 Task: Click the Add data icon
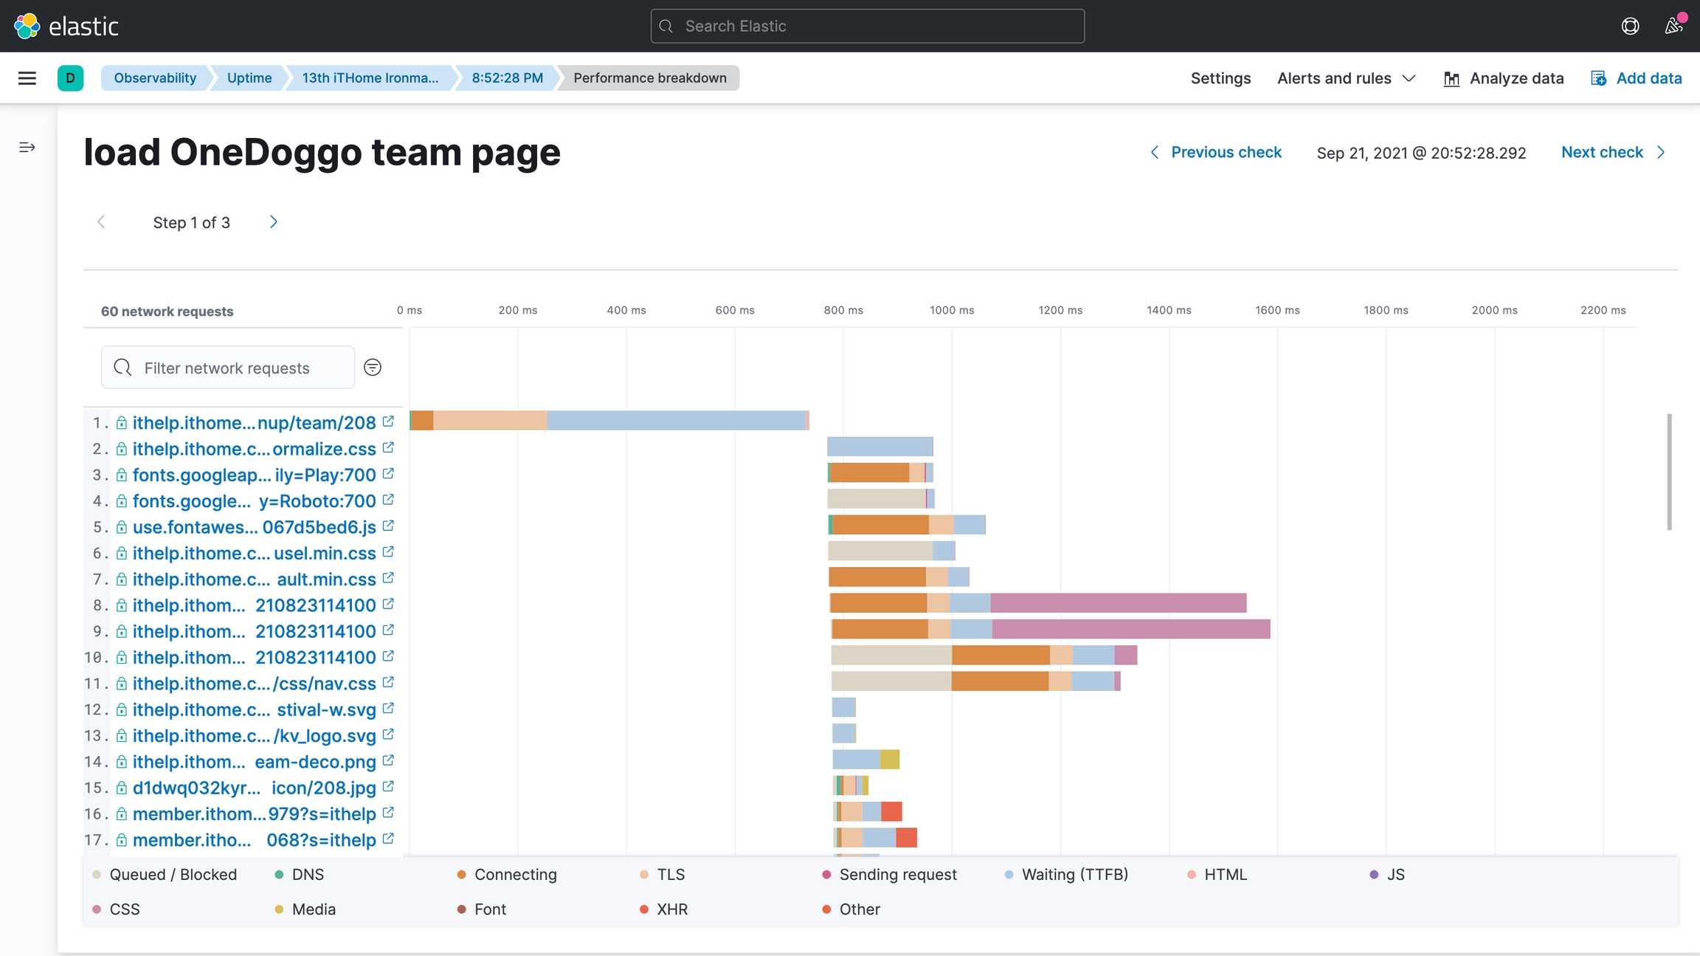point(1598,78)
